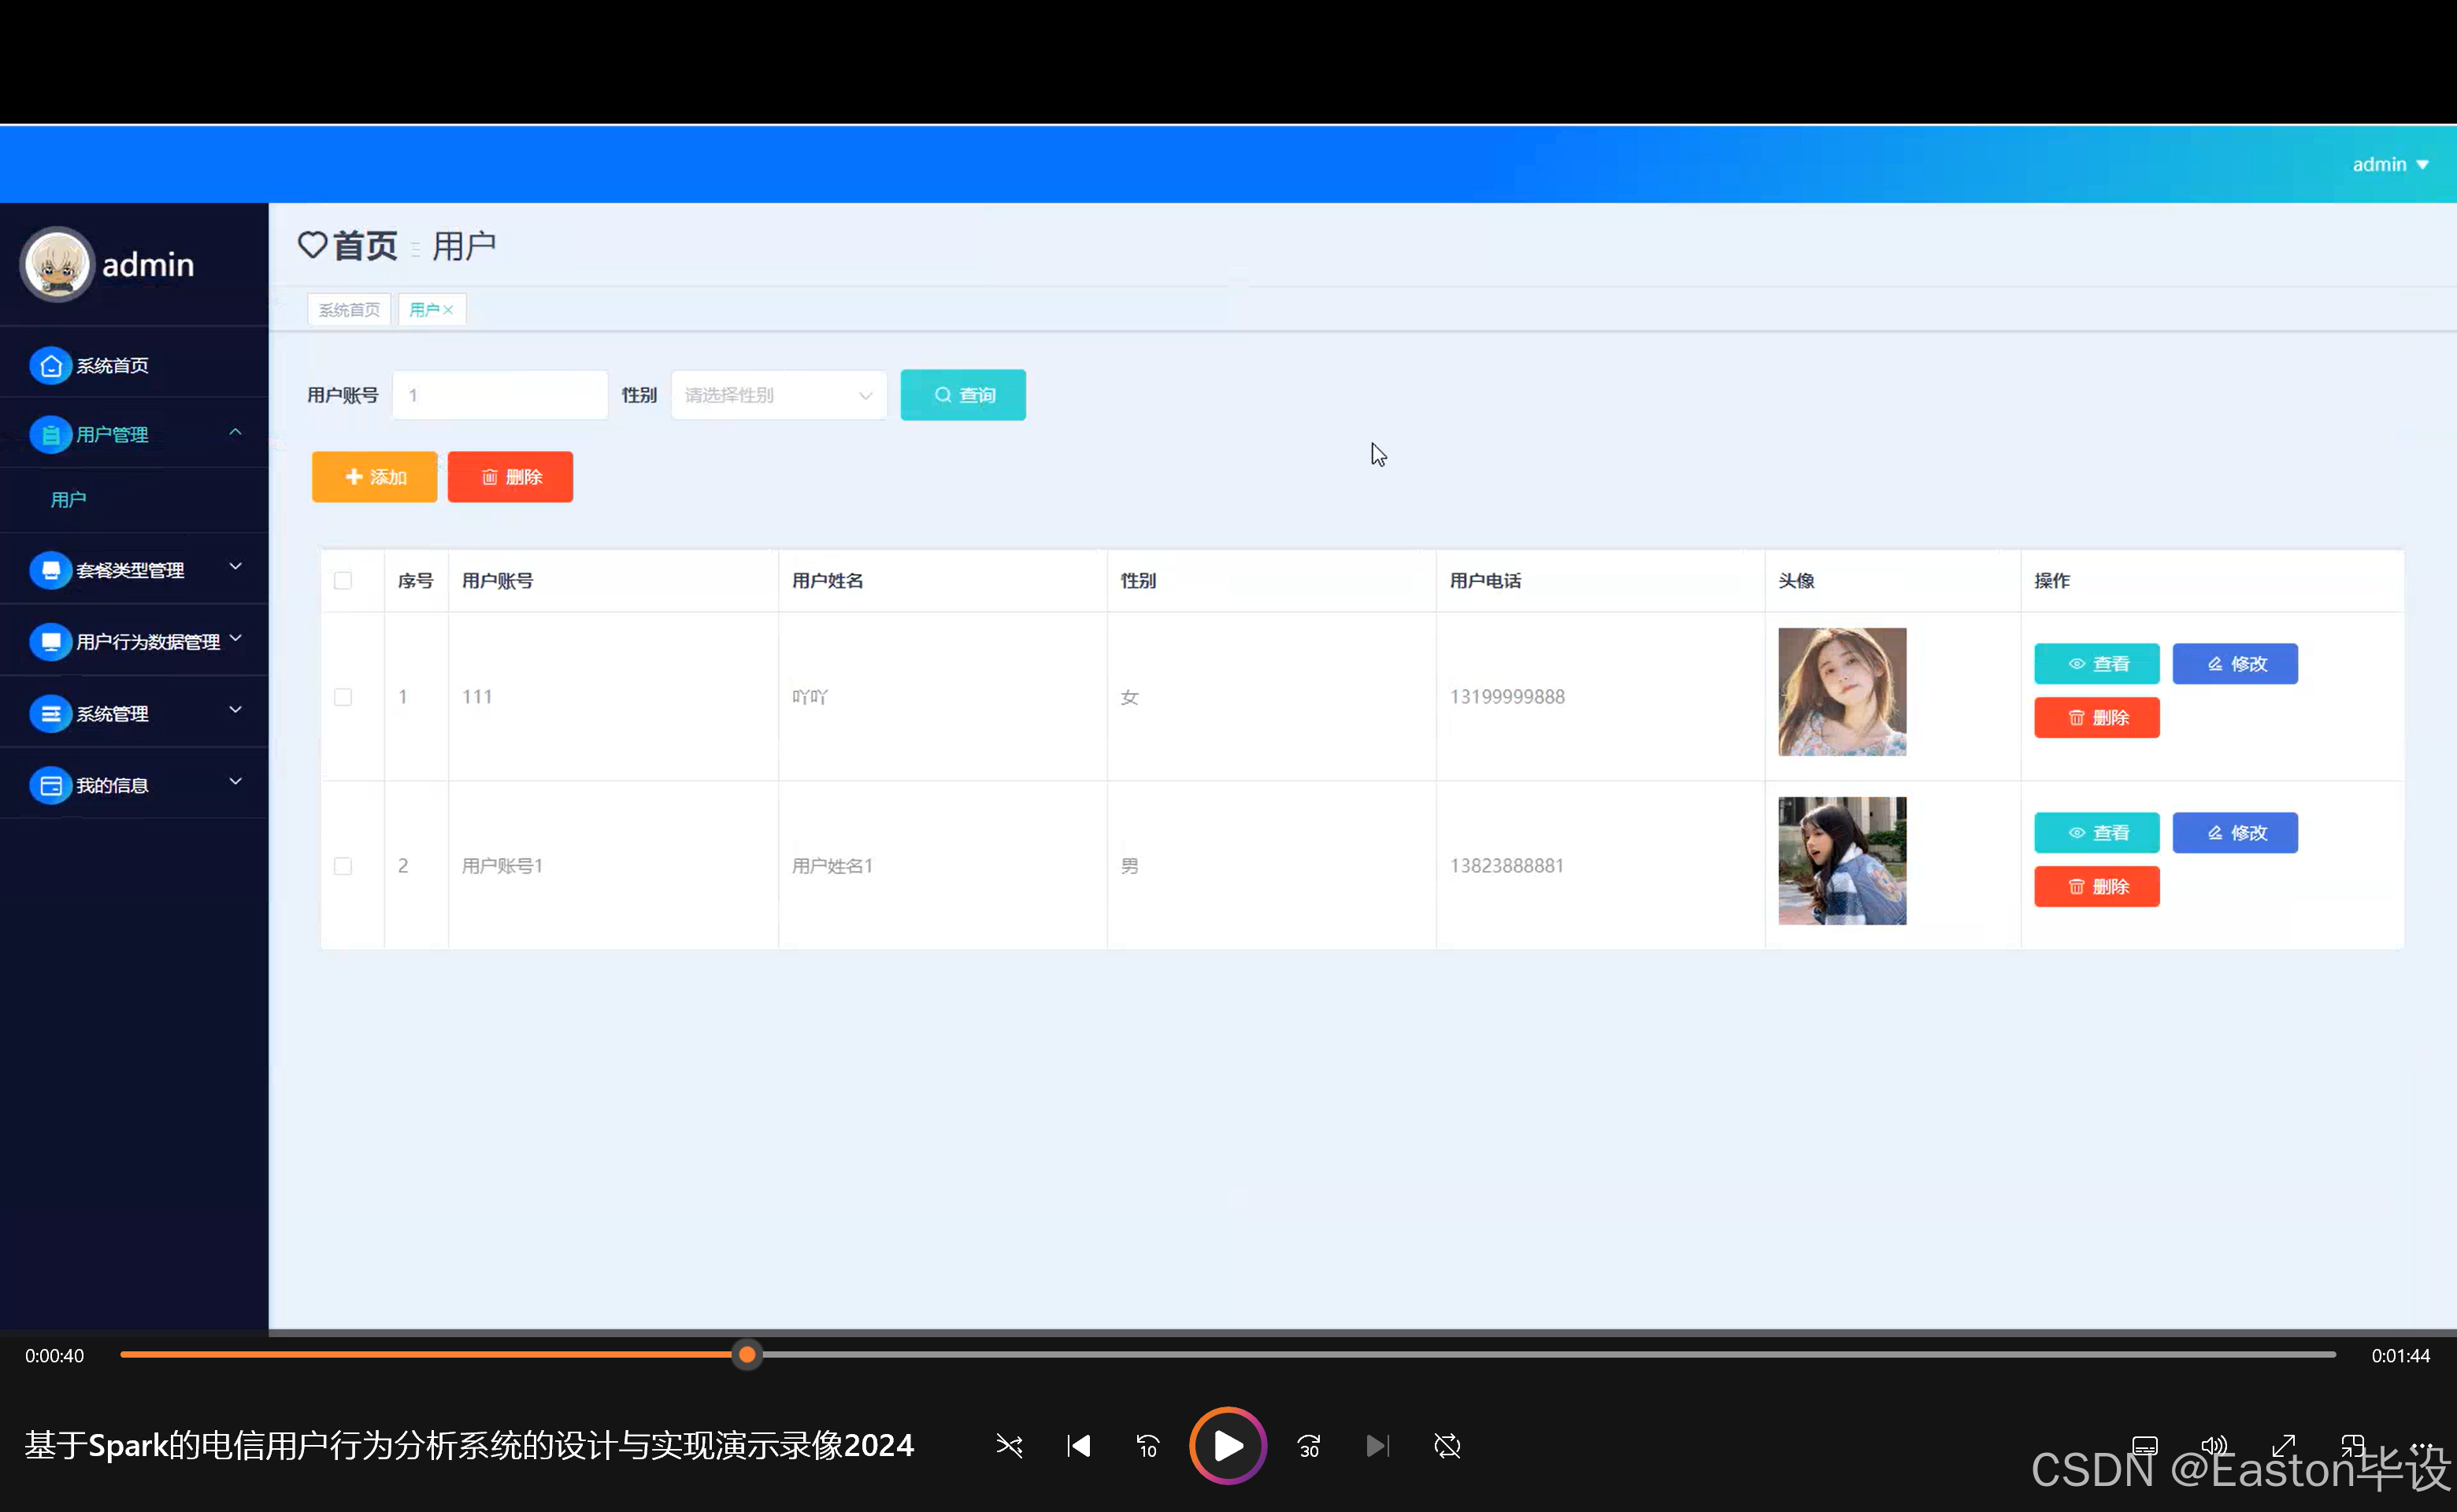Image resolution: width=2457 pixels, height=1512 pixels.
Task: Click the 查询 search button
Action: [x=963, y=395]
